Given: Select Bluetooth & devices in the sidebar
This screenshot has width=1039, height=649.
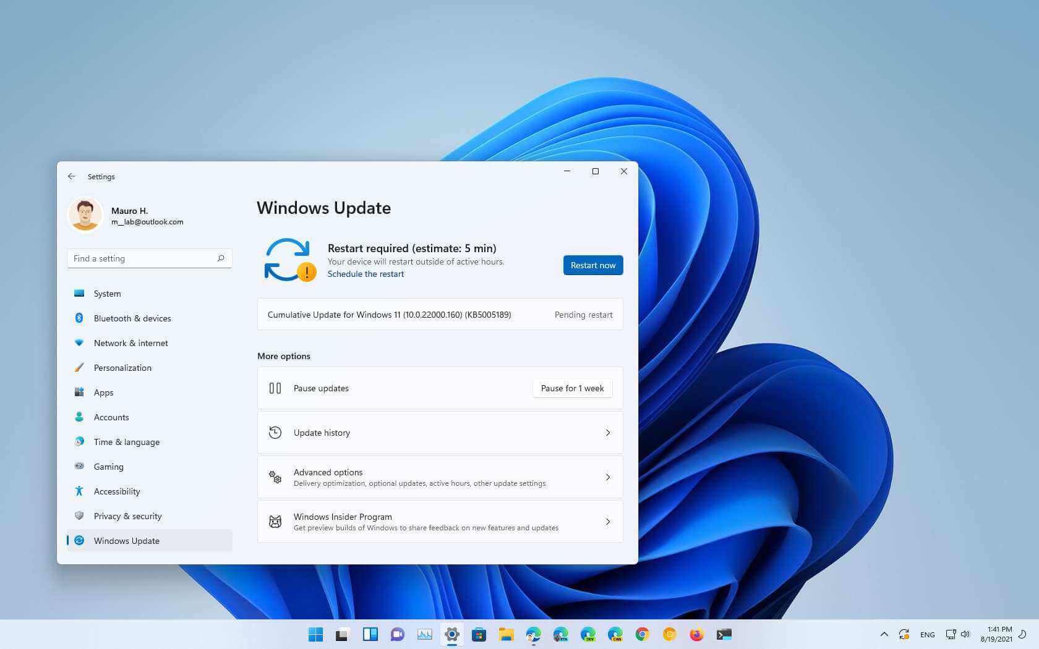Looking at the screenshot, I should click(132, 318).
